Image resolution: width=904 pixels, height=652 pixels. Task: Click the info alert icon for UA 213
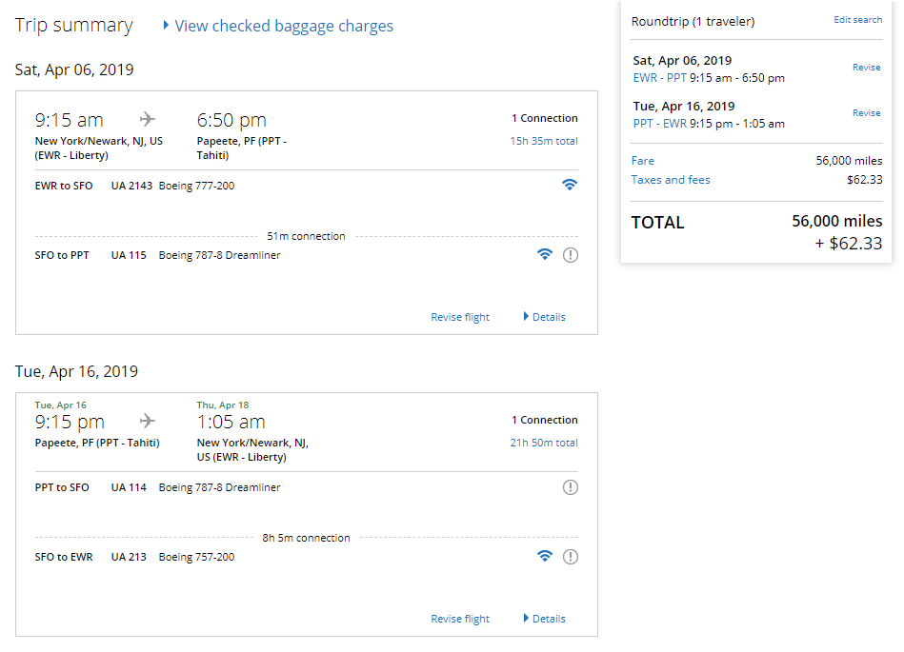571,556
